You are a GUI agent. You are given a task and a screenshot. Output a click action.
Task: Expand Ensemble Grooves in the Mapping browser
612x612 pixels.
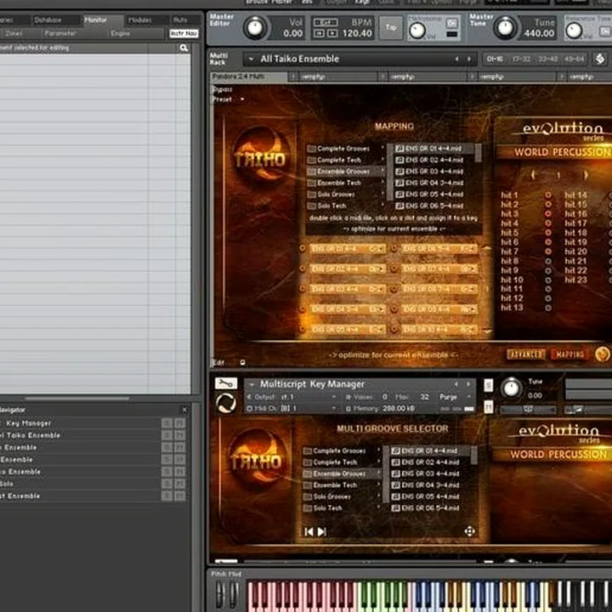coord(382,171)
